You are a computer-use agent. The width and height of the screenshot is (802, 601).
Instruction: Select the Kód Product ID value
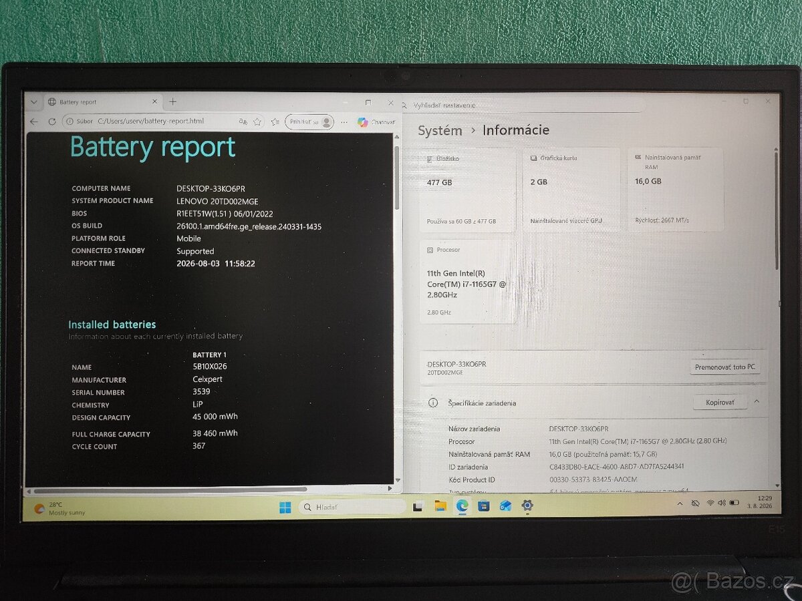tap(593, 479)
